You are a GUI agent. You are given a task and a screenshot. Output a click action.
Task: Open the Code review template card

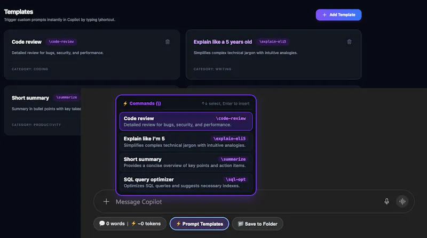click(92, 55)
